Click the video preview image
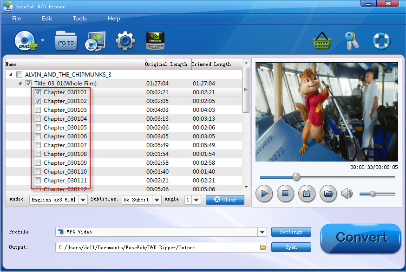Screen dimensions: 406x272 327,111
